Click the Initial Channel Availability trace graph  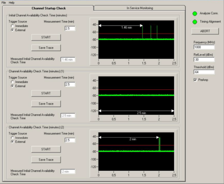click(x=136, y=39)
